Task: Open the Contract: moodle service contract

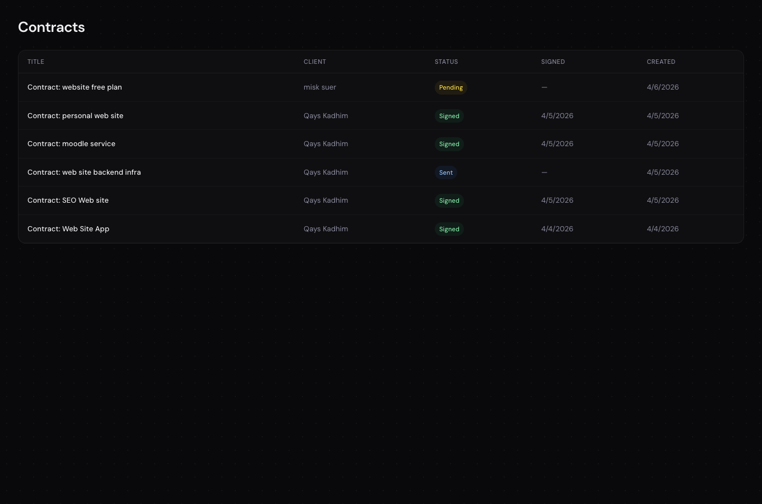Action: click(x=71, y=143)
